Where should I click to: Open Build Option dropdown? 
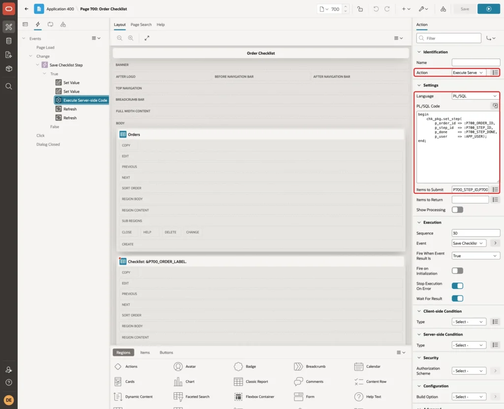tap(469, 397)
